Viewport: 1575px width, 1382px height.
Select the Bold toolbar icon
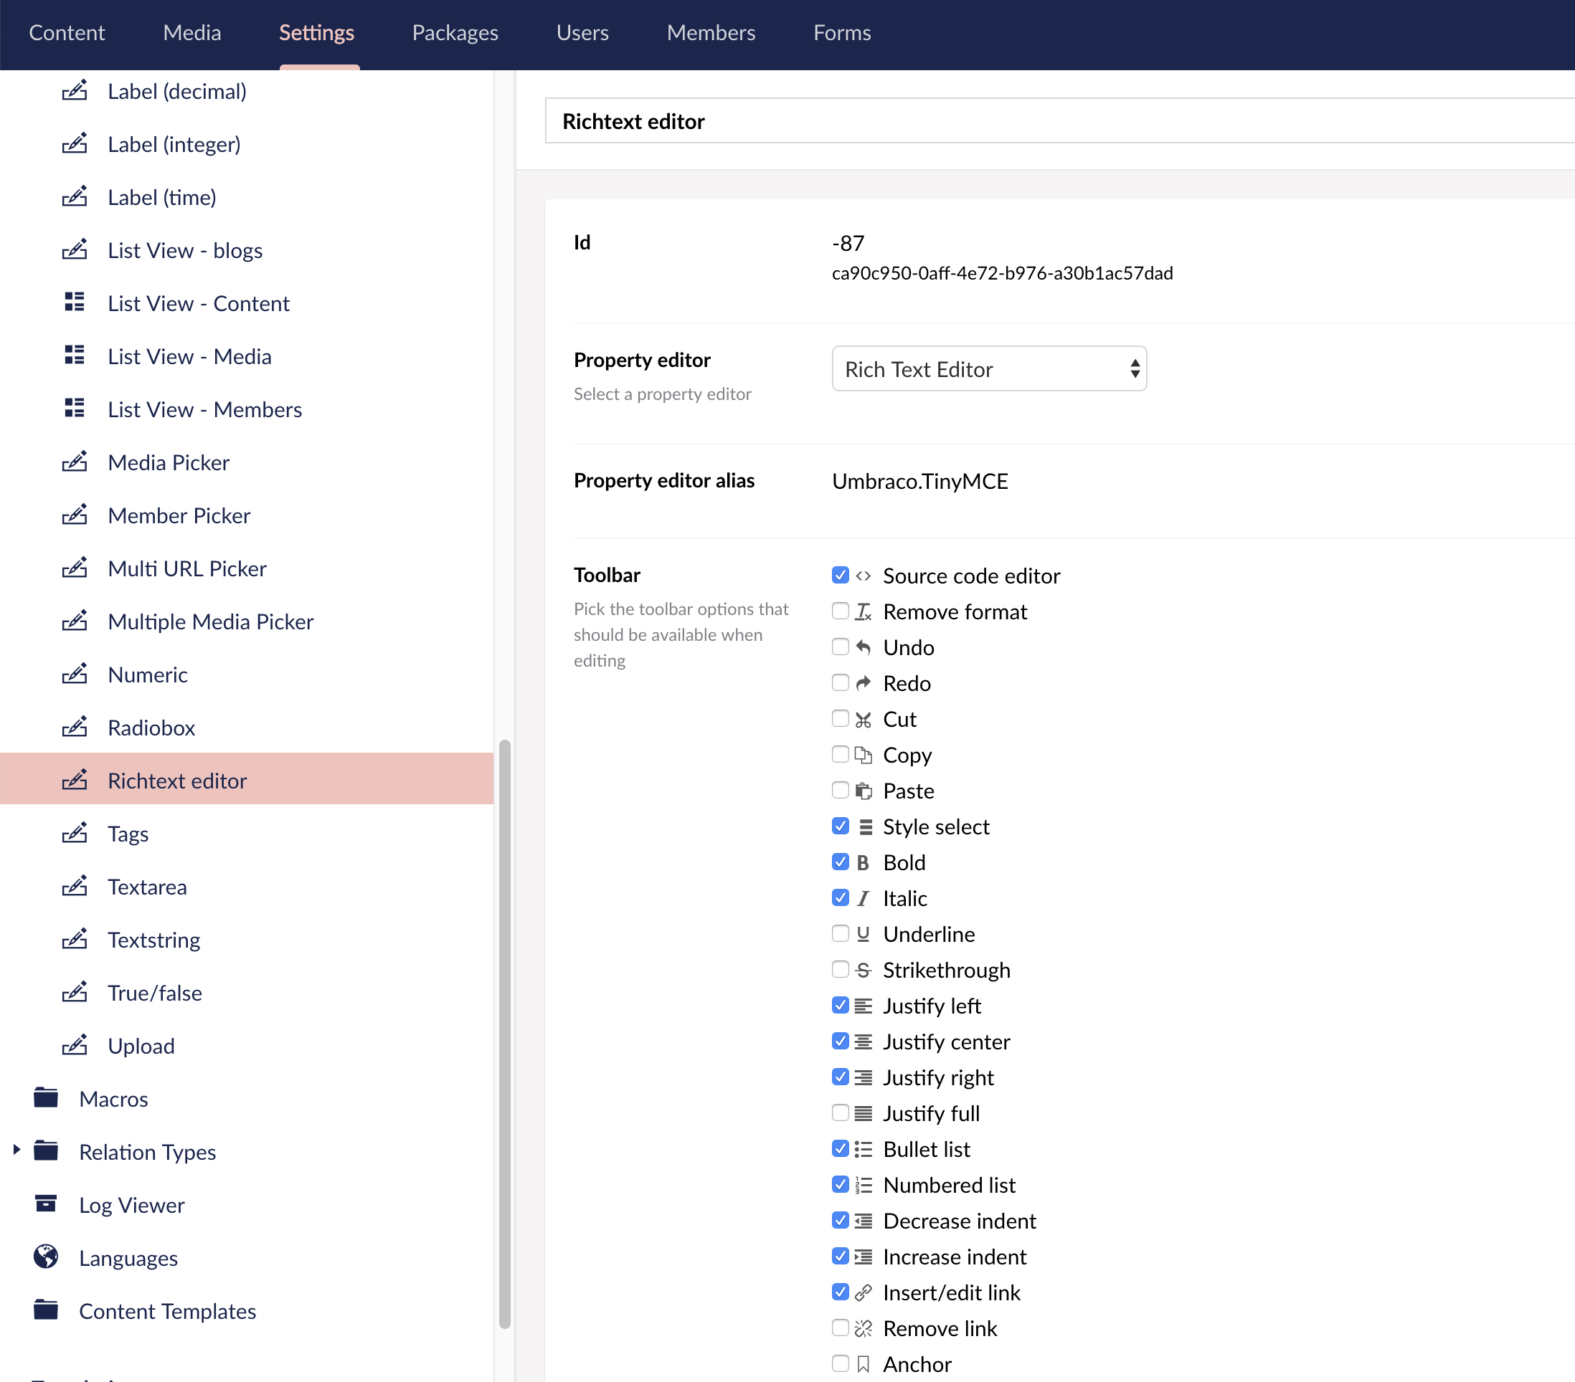click(863, 862)
